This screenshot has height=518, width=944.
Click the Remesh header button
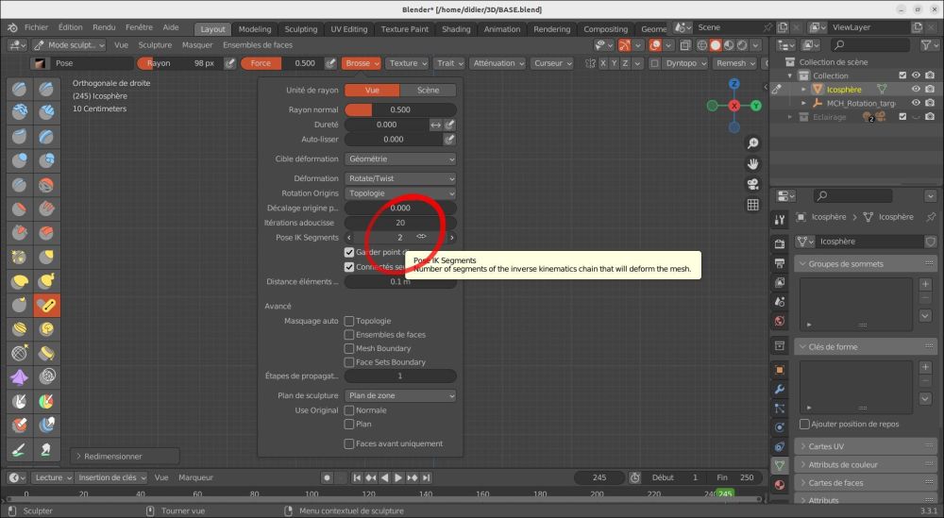pos(735,63)
